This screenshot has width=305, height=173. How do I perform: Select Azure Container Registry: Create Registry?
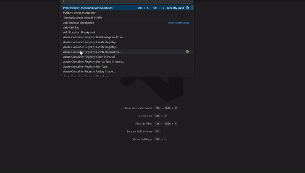(127, 42)
